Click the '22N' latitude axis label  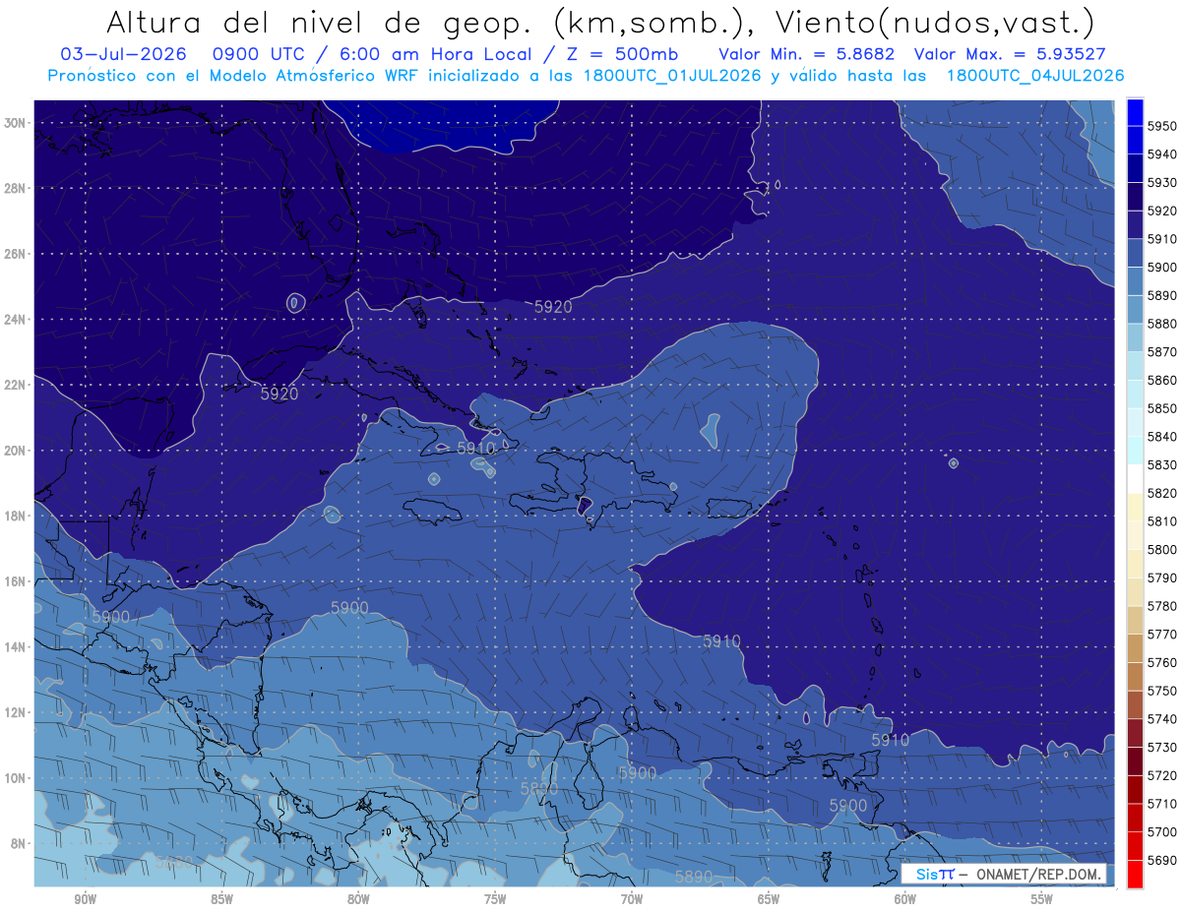coord(15,385)
